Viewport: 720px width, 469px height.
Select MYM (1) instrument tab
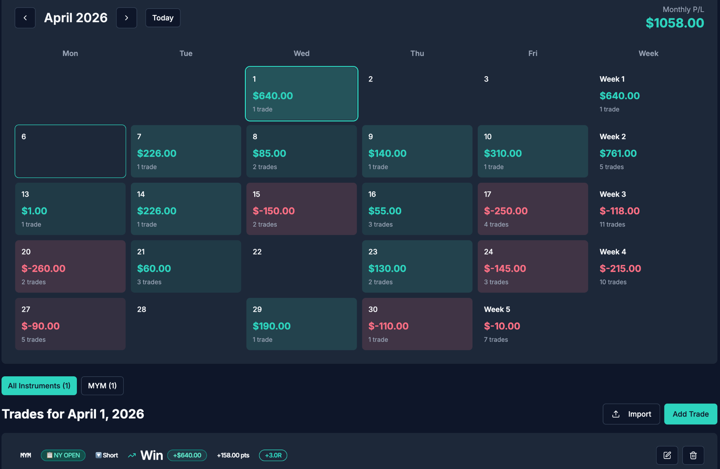coord(102,386)
